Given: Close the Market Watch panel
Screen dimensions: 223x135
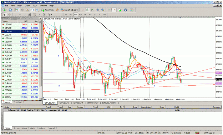Looking at the screenshot, I should (x=41, y=18).
